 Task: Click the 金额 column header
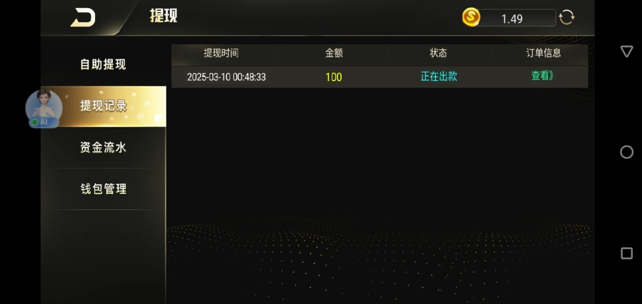[x=334, y=53]
